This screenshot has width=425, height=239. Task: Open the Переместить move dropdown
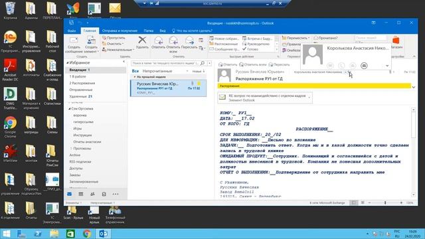tap(296, 38)
